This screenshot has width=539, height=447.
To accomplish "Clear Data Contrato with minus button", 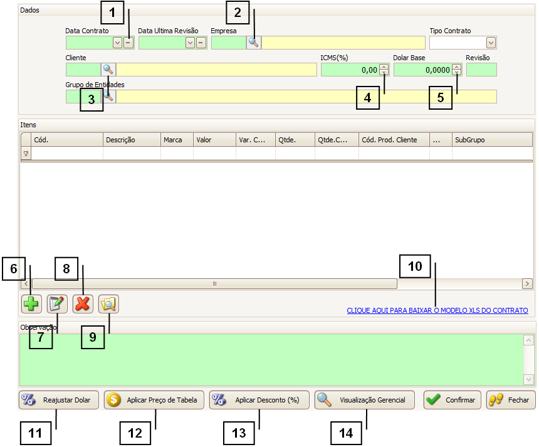I will pyautogui.click(x=128, y=43).
